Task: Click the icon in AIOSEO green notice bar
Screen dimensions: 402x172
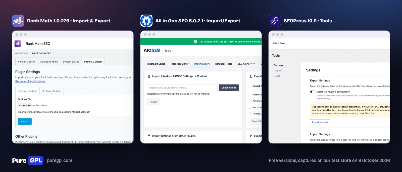Action: click(195, 41)
